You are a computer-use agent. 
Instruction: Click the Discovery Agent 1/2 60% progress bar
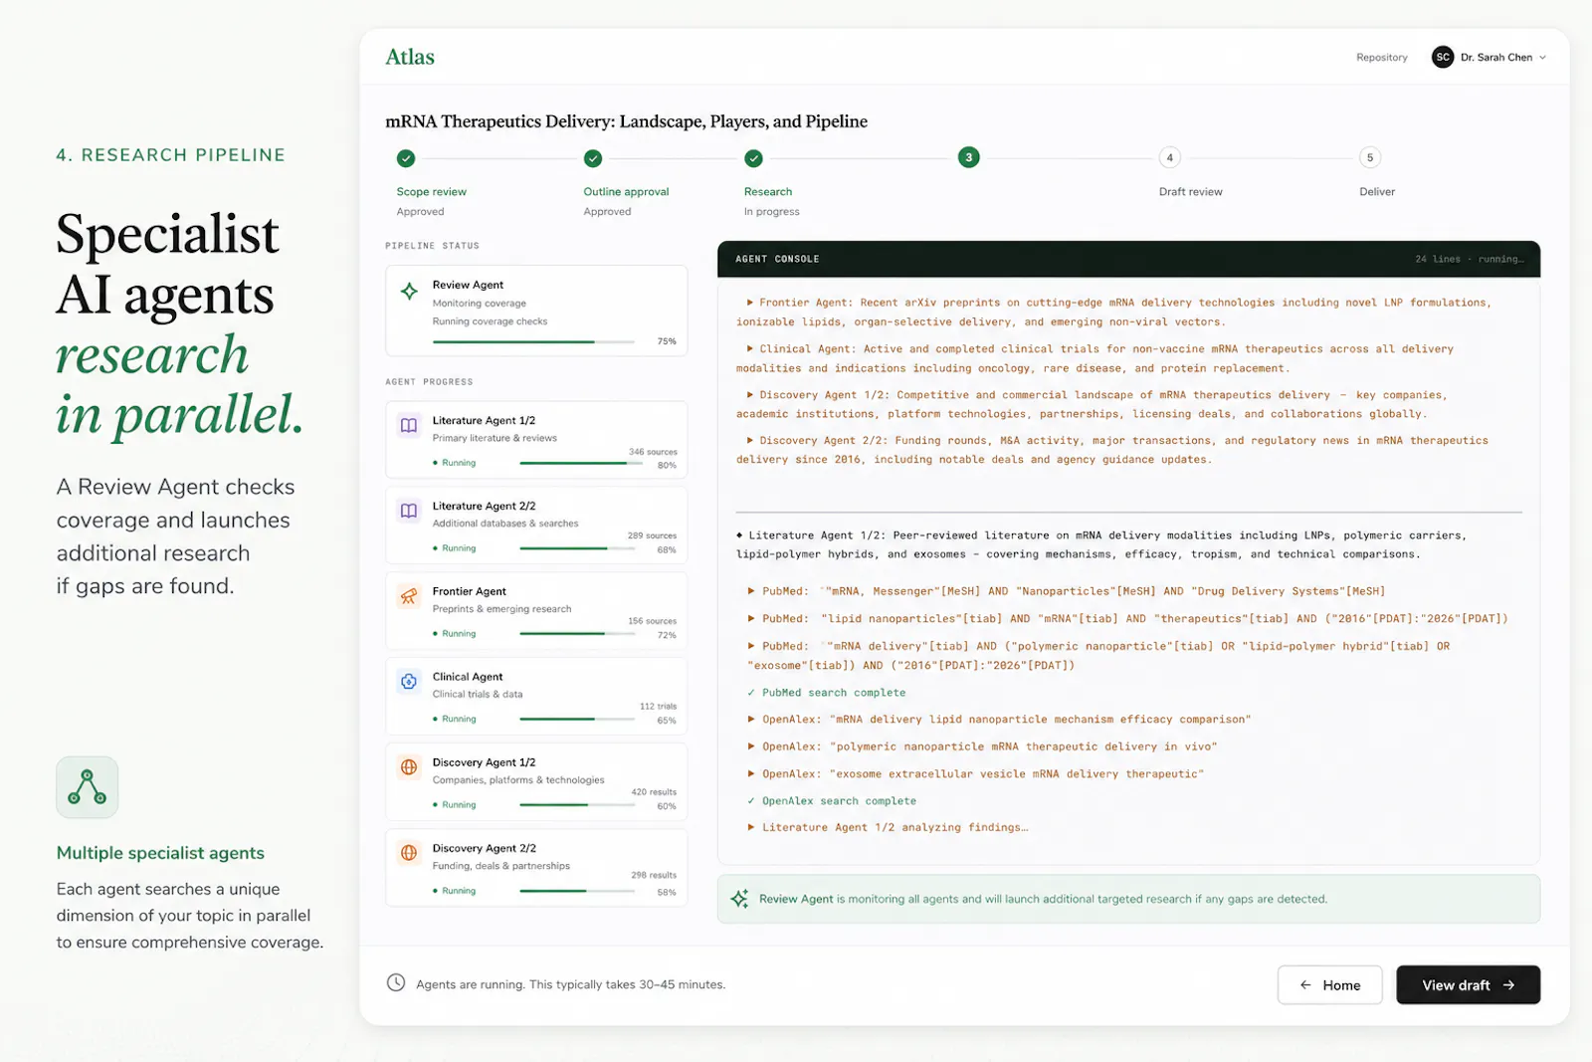577,804
